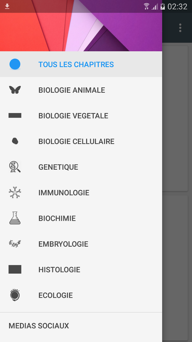
Task: Tap the dimmed area to close drawer
Action: click(x=177, y=192)
